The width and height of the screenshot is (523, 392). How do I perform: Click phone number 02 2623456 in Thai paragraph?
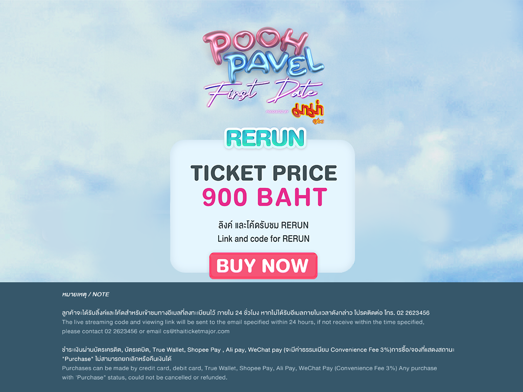pyautogui.click(x=413, y=313)
